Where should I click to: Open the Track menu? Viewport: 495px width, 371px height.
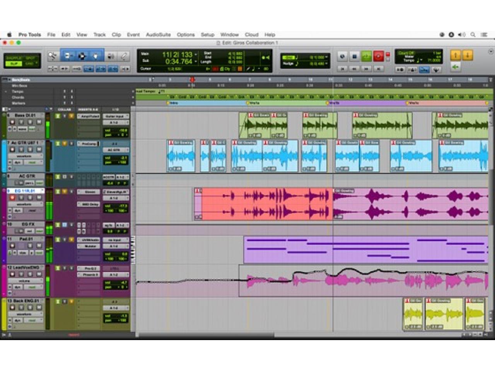[x=99, y=35]
